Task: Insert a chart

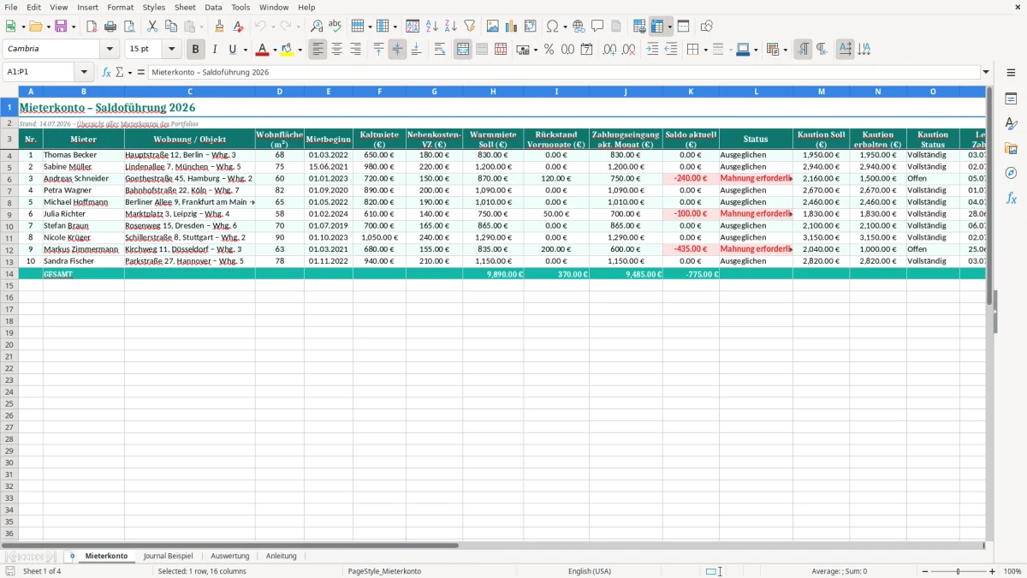Action: [512, 27]
